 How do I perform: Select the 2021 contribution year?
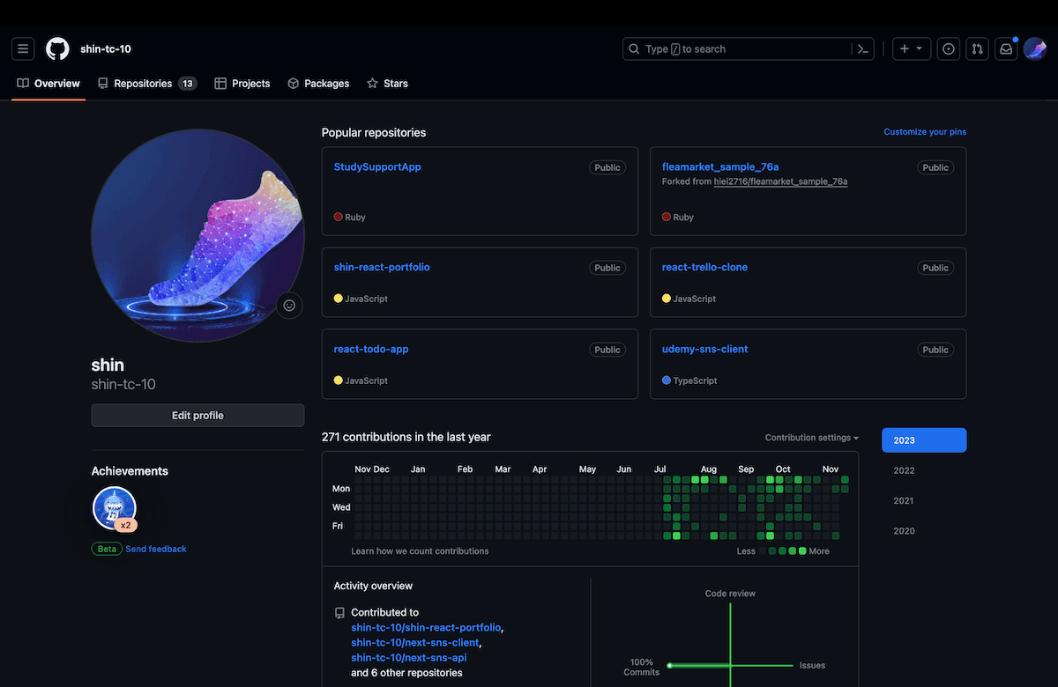pyautogui.click(x=904, y=500)
